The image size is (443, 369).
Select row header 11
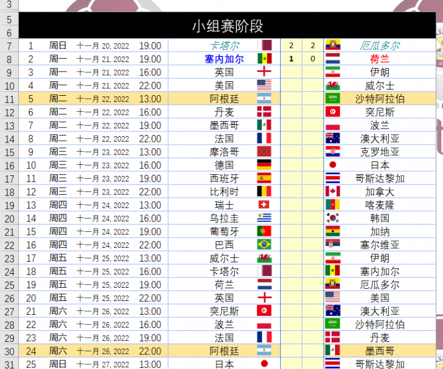click(9, 99)
